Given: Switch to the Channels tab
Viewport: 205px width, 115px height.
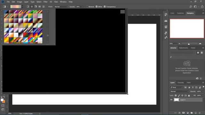Looking at the screenshot, I should click(x=181, y=83).
